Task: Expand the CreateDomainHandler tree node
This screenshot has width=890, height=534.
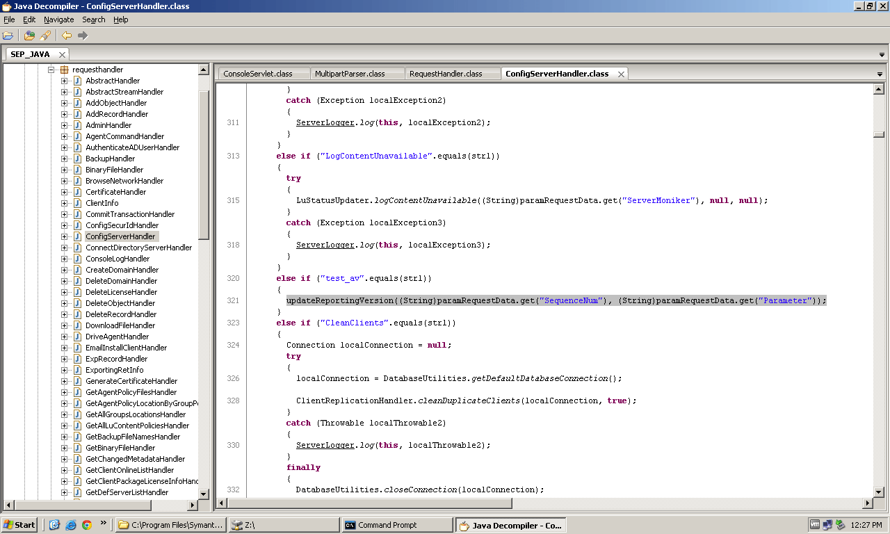Action: tap(64, 270)
